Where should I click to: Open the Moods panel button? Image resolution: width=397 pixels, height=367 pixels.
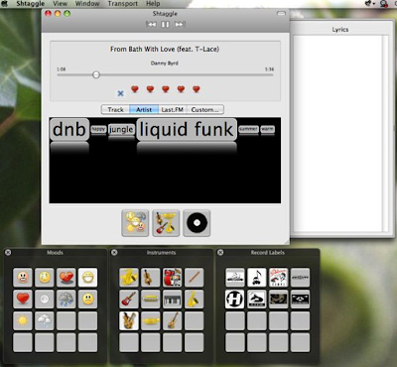(x=135, y=223)
